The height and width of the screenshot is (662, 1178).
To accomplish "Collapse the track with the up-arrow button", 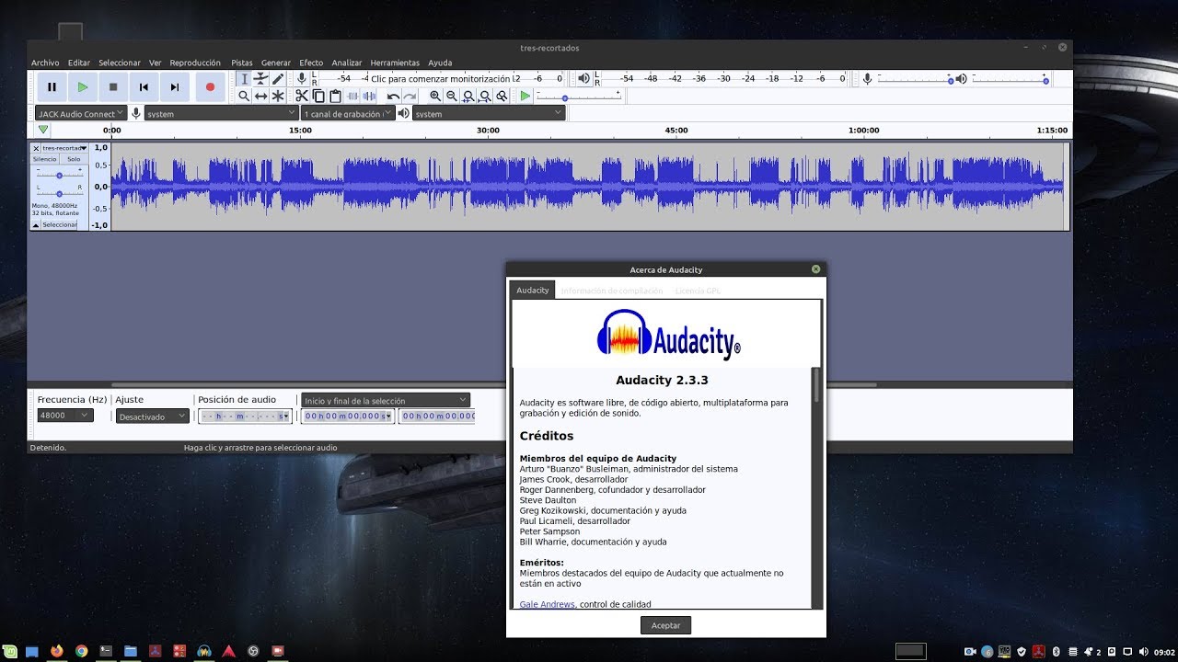I will [x=36, y=224].
